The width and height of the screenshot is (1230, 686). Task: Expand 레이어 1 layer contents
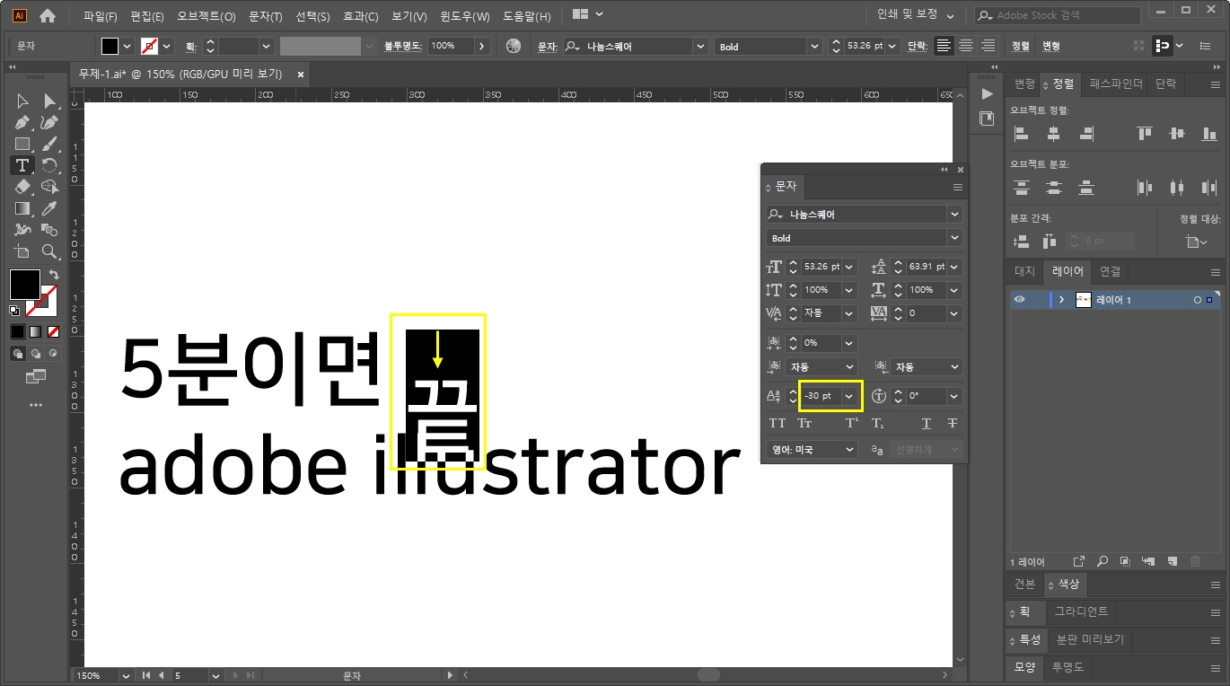coord(1062,299)
